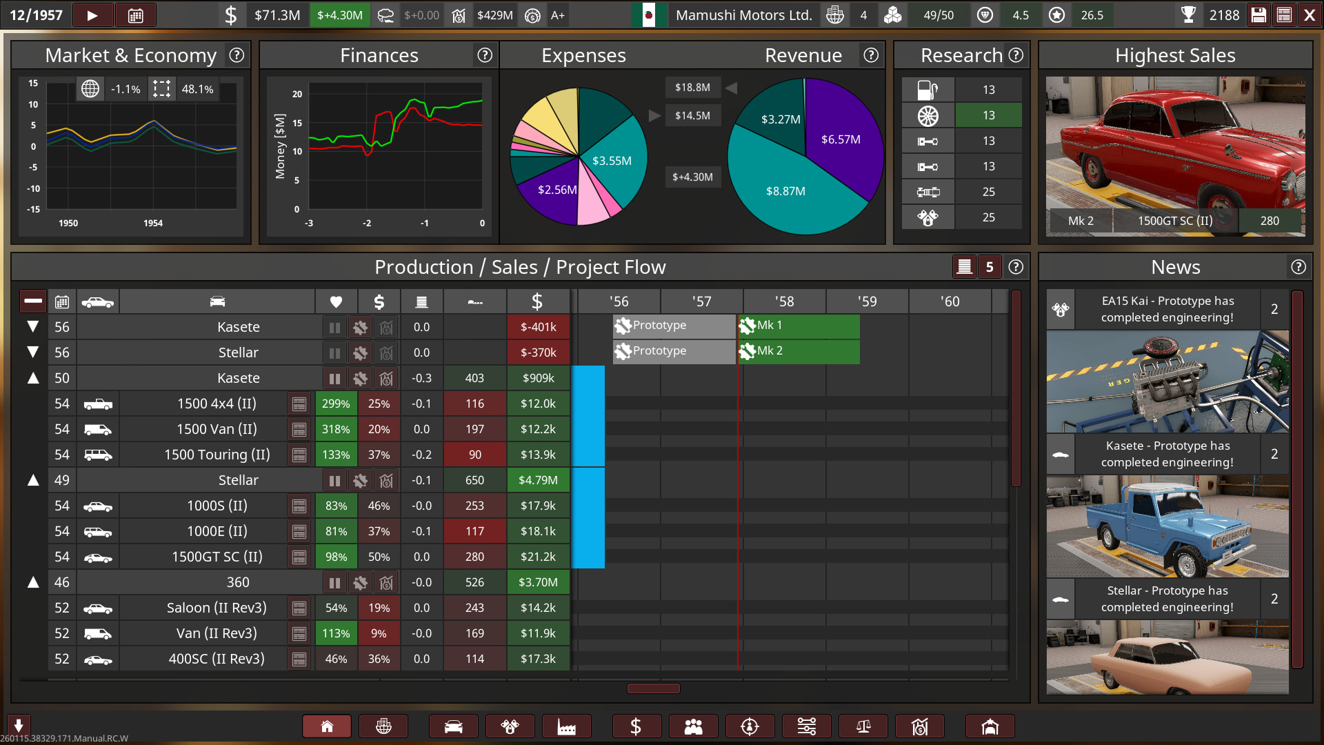
Task: Open the legal scales icon tab
Action: (863, 726)
